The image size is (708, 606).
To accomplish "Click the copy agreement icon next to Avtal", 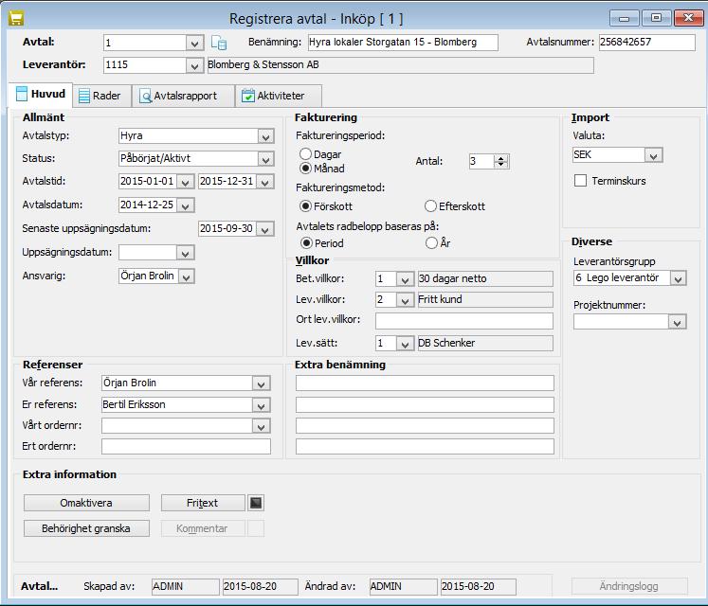I will (219, 43).
